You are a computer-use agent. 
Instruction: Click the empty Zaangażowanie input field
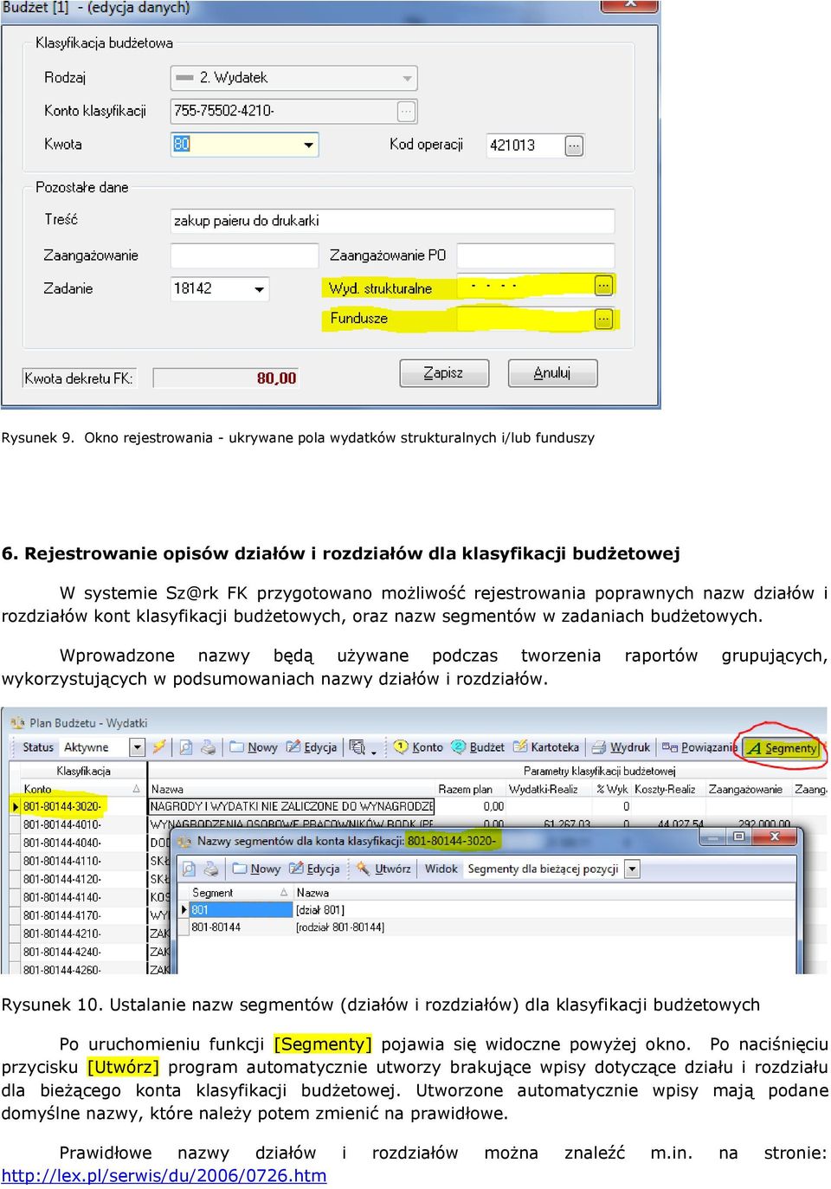click(244, 255)
